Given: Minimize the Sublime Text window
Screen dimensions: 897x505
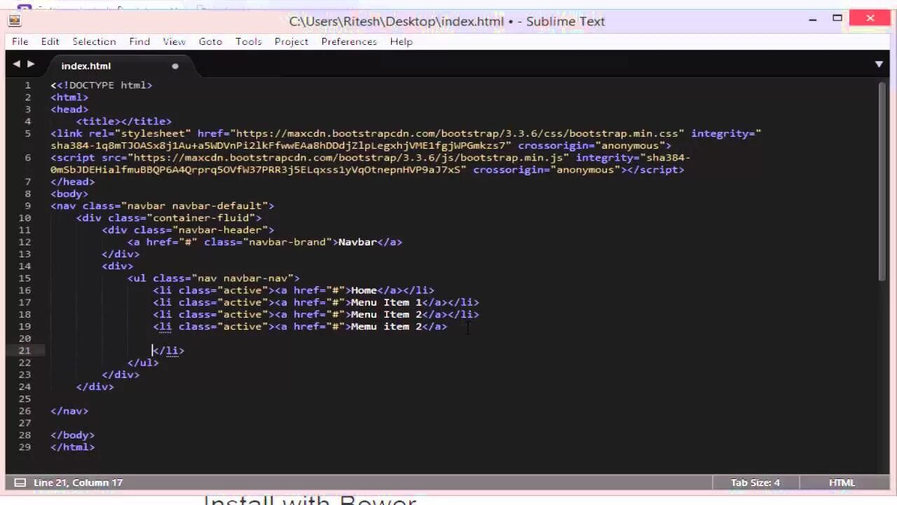Looking at the screenshot, I should [813, 20].
